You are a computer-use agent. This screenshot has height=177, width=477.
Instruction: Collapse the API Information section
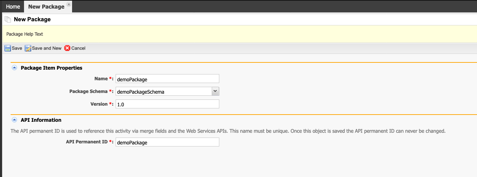tap(14, 120)
